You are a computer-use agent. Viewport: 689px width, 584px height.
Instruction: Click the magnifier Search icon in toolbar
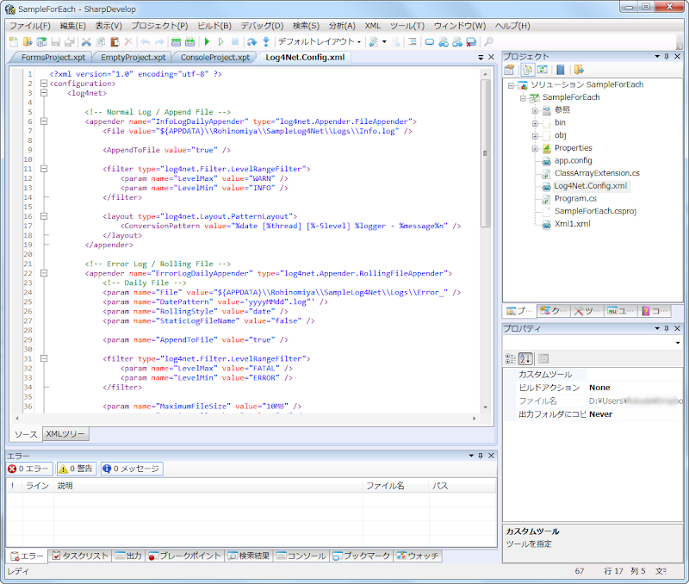point(488,41)
